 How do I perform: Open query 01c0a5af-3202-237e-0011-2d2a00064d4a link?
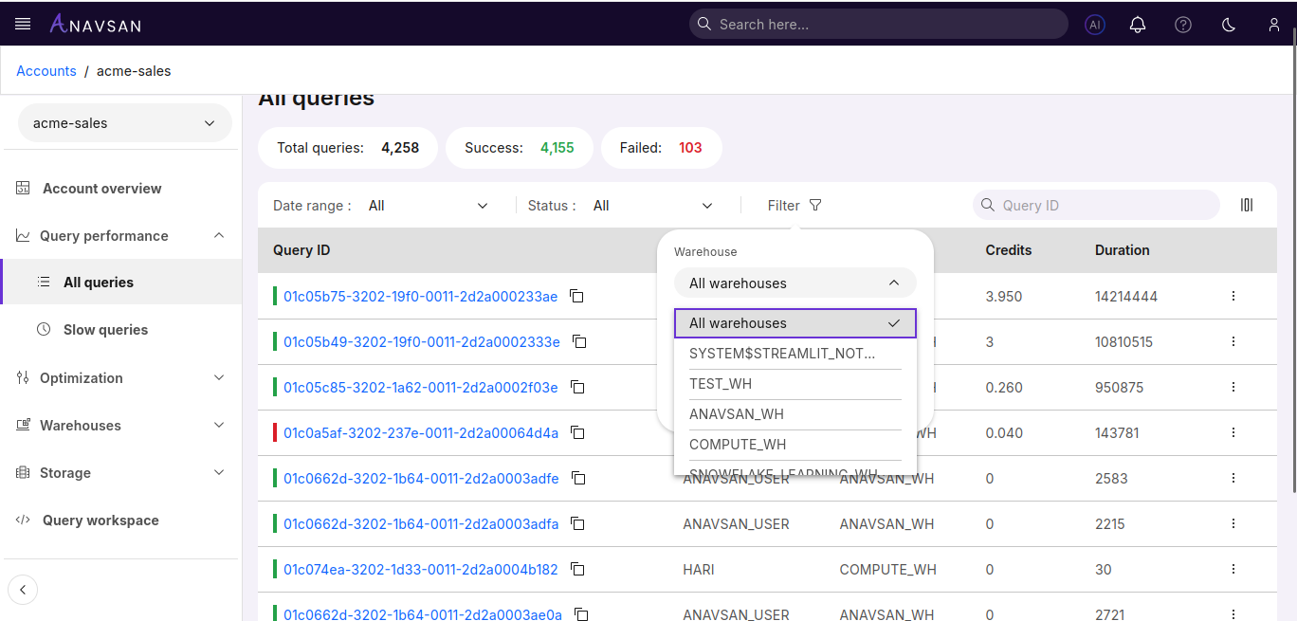(420, 433)
